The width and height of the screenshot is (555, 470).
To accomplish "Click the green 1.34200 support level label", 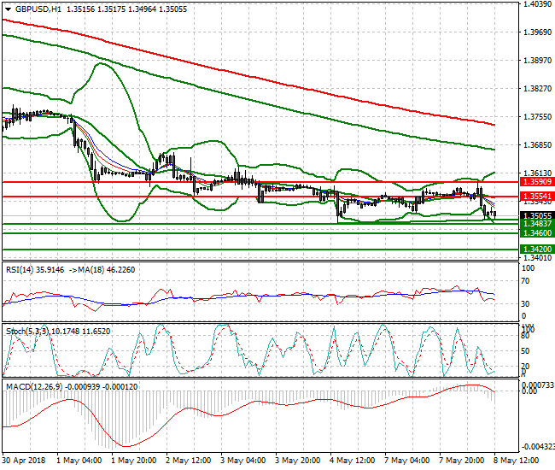I will (x=537, y=249).
